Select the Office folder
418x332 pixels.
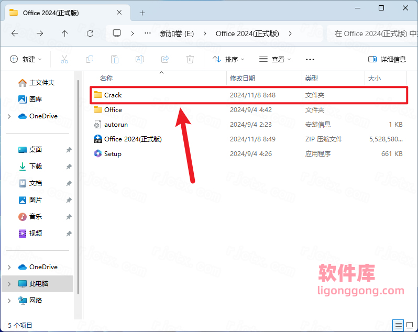[x=249, y=110]
